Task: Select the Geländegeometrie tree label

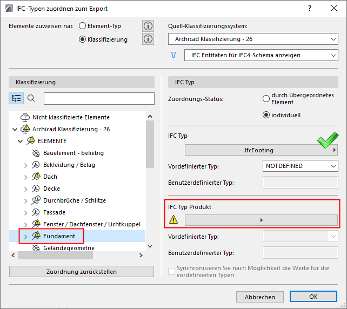Action: tap(69, 248)
